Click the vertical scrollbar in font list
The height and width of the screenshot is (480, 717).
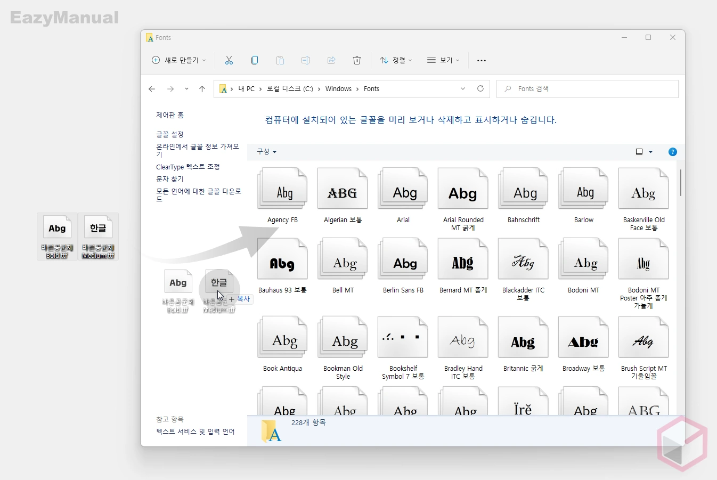coord(680,183)
